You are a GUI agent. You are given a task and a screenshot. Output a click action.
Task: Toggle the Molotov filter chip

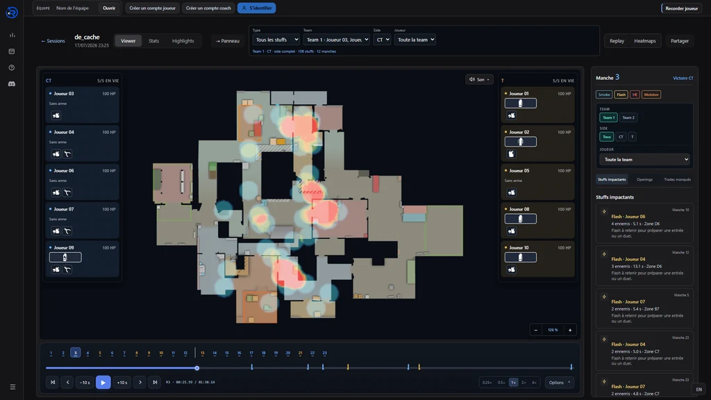651,94
